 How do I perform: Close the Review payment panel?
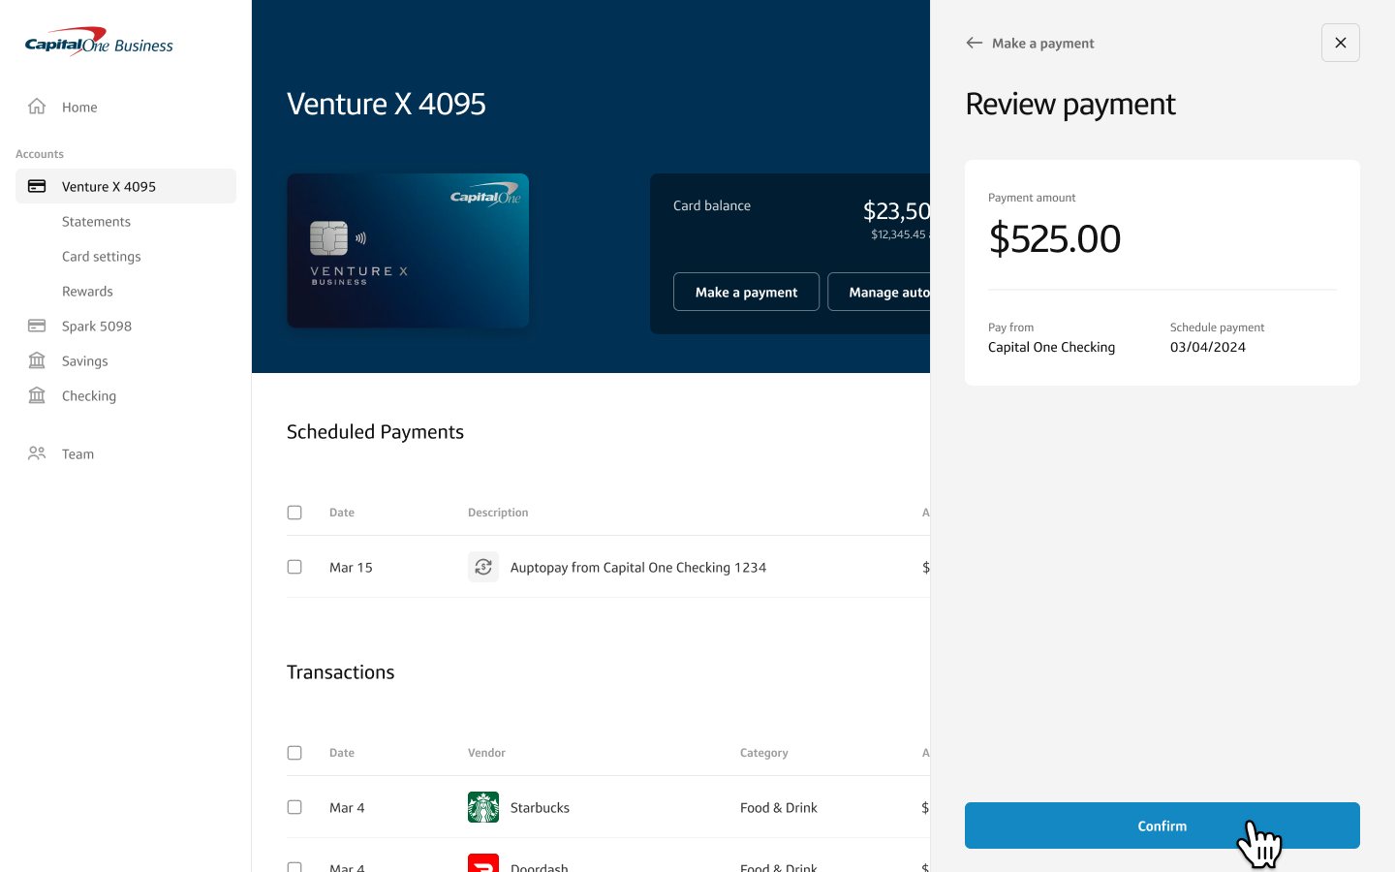pos(1341,43)
